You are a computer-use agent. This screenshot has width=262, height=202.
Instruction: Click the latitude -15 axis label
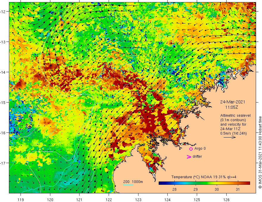(4, 102)
